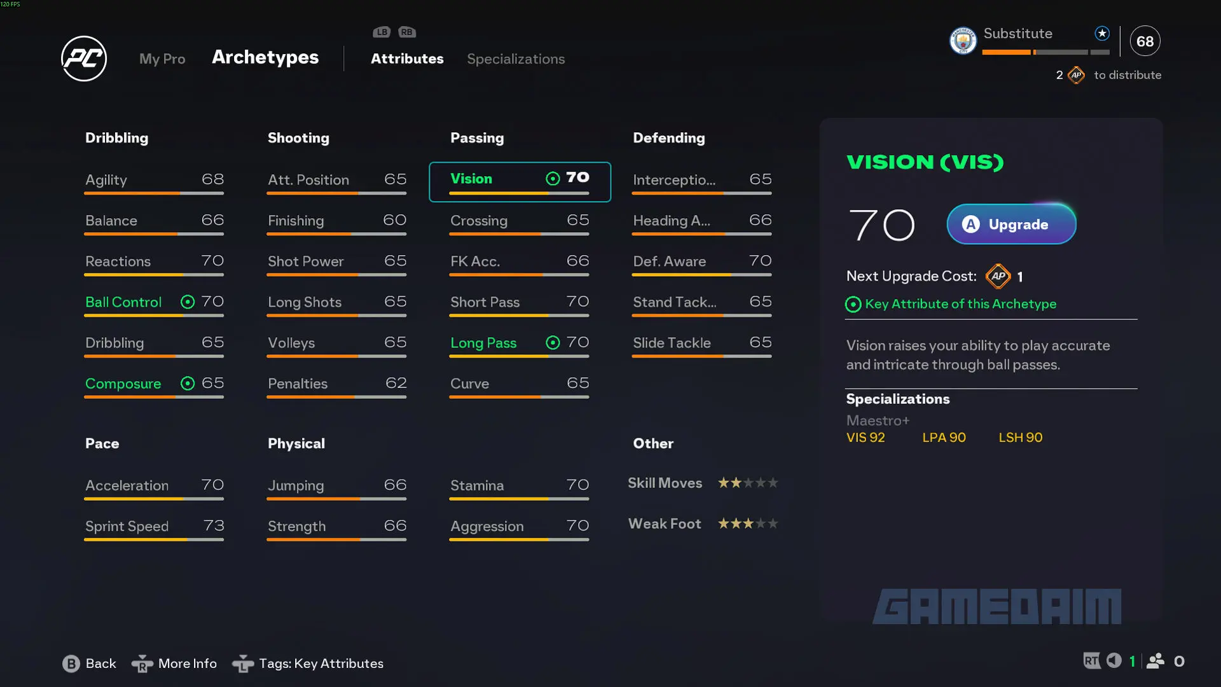Click the More Info stick icon

point(142,663)
